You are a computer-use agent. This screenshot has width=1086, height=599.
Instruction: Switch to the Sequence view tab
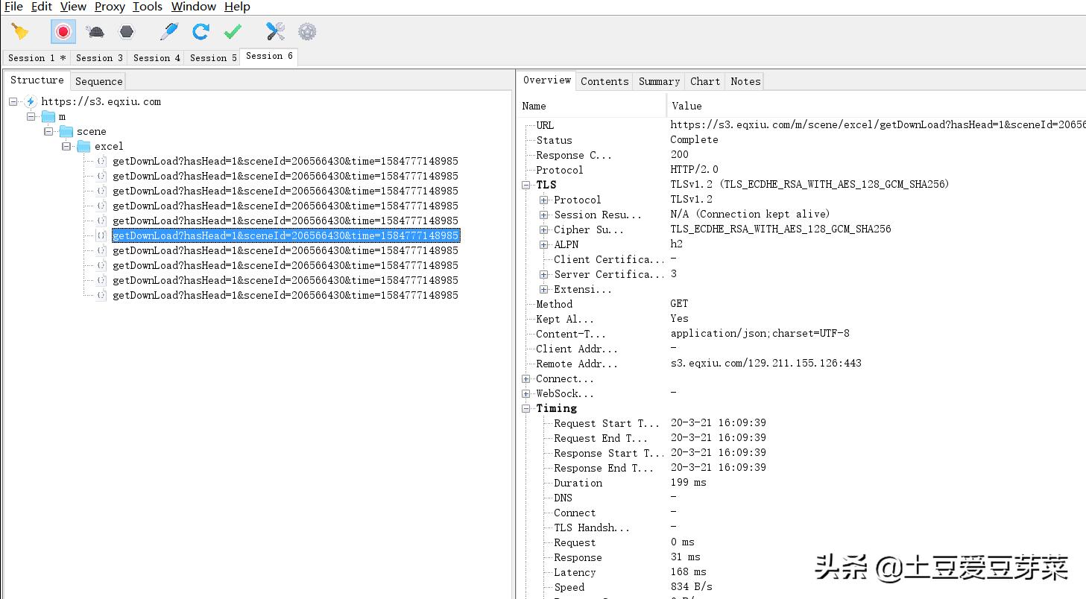98,81
